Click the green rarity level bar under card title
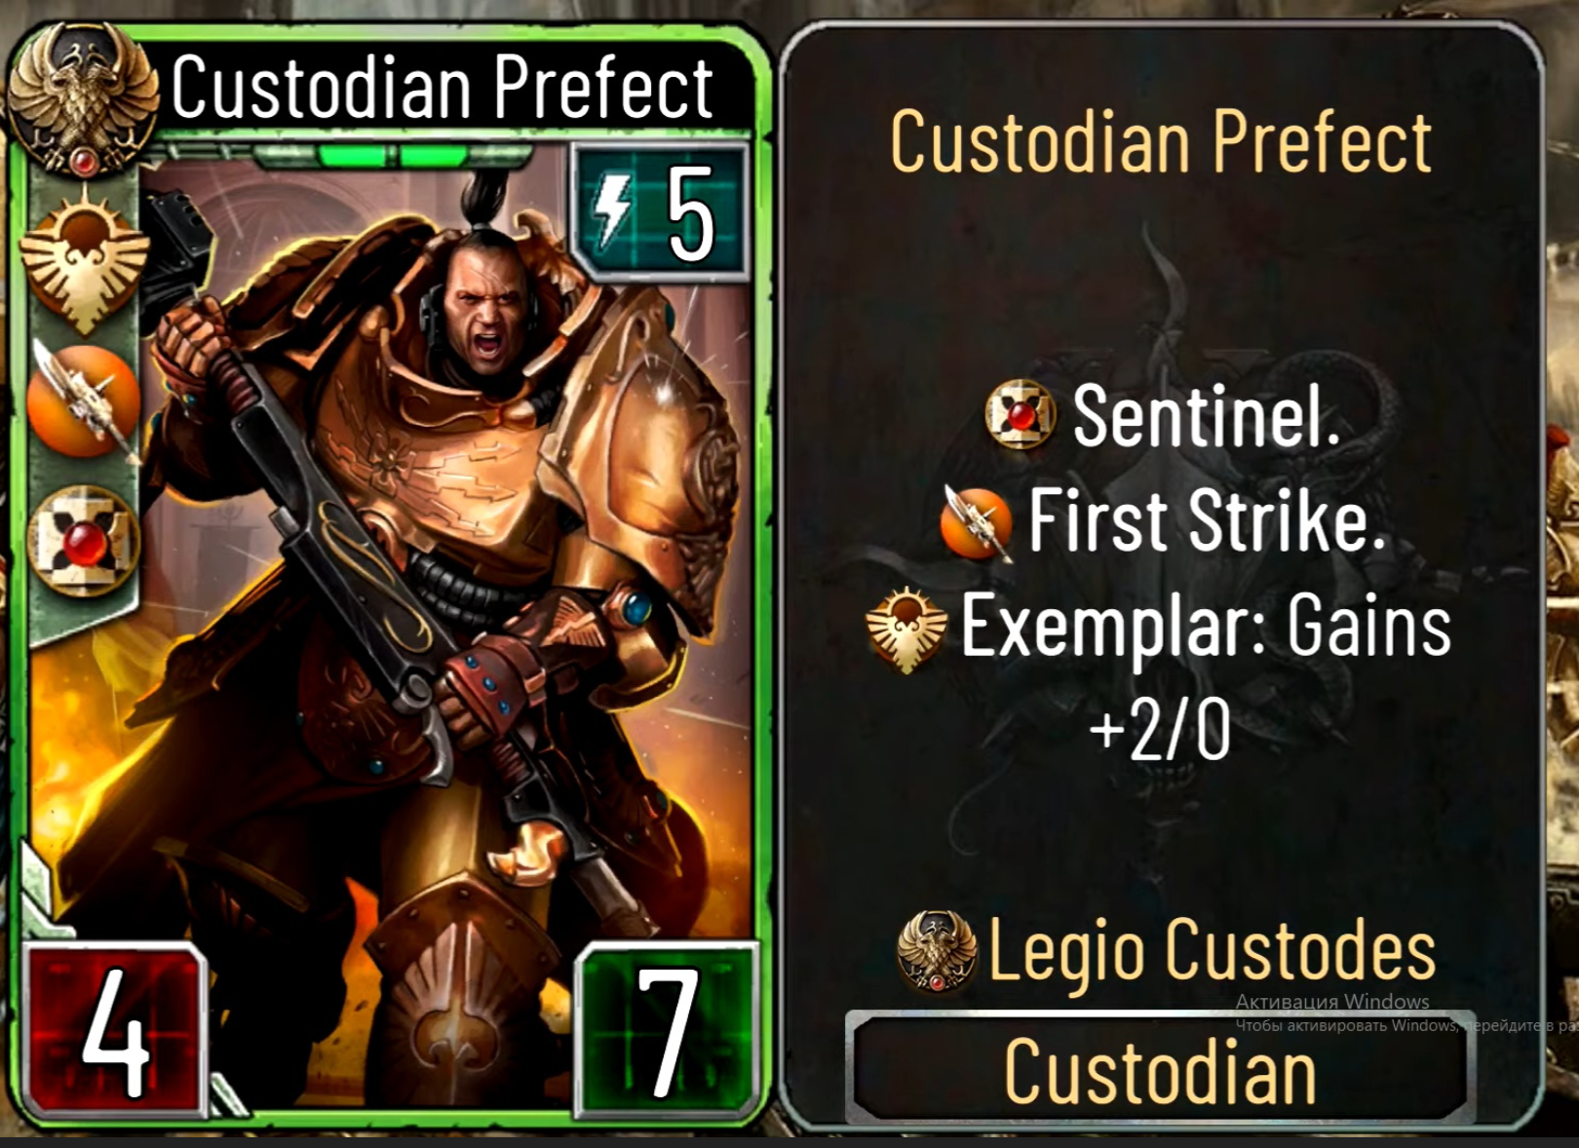1579x1148 pixels. coord(393,155)
